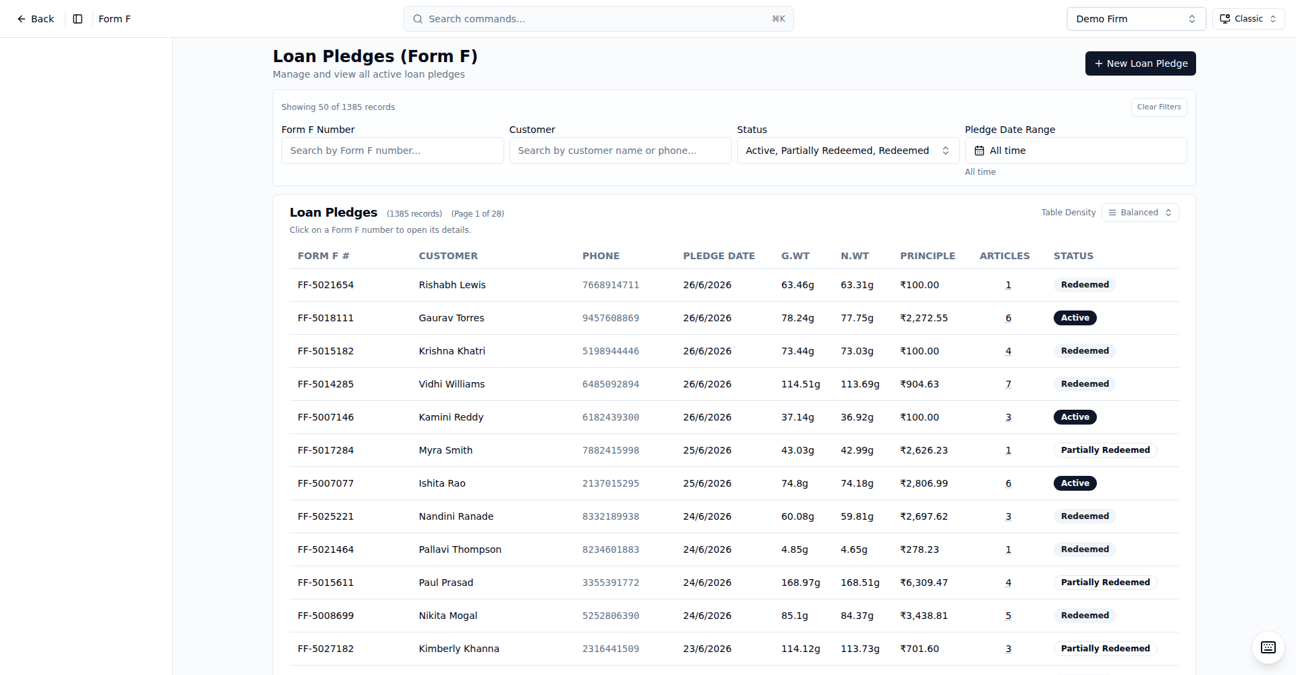
Task: Click customer name Kimberly Khanna
Action: 459,649
